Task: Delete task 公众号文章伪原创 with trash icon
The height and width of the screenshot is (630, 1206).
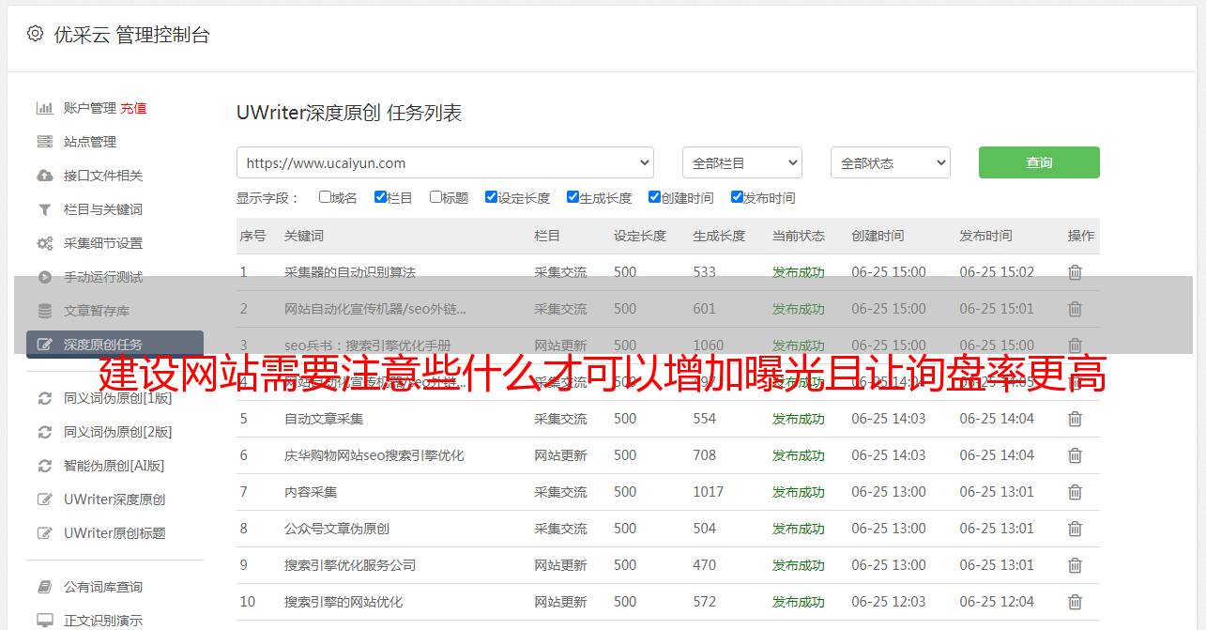Action: click(1075, 529)
